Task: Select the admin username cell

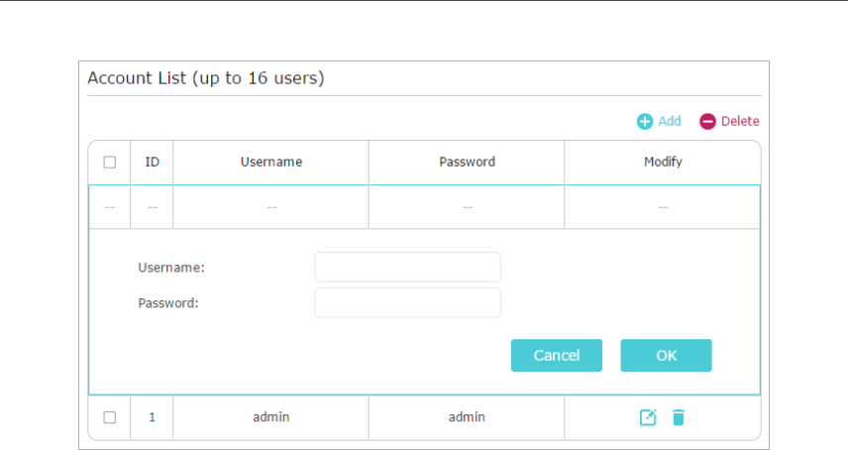Action: (270, 417)
